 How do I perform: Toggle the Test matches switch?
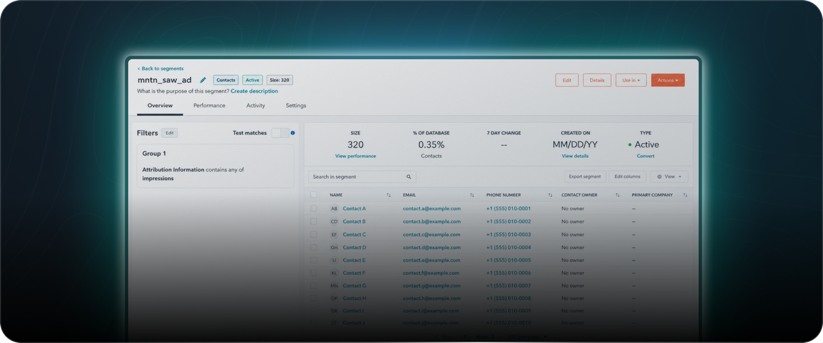tap(280, 133)
